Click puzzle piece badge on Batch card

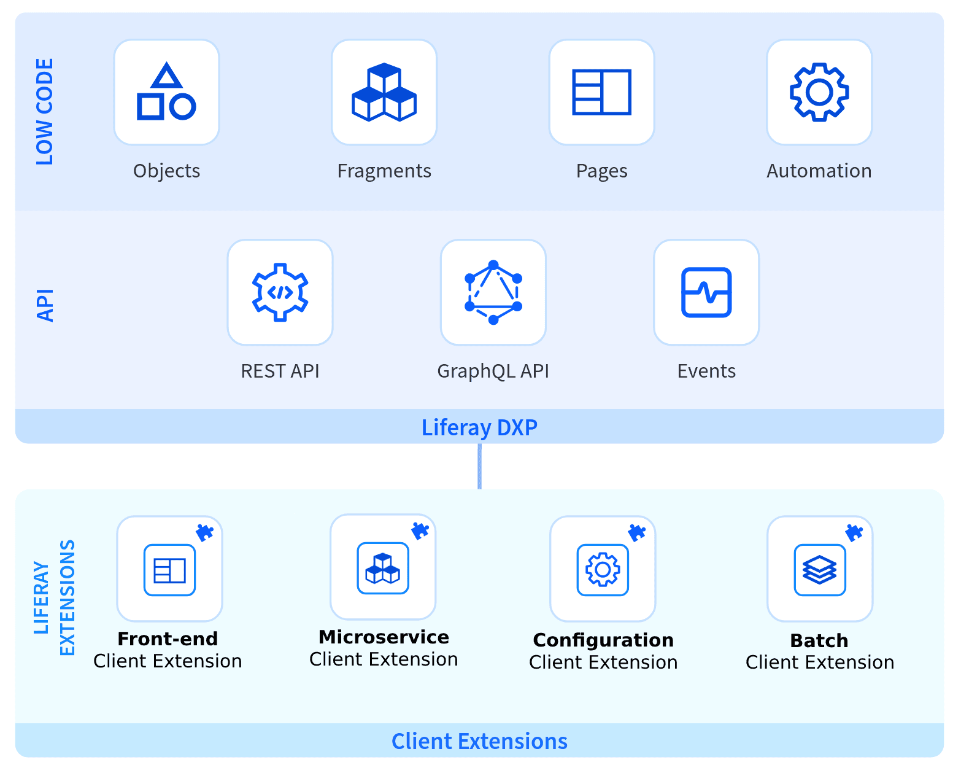(x=854, y=532)
